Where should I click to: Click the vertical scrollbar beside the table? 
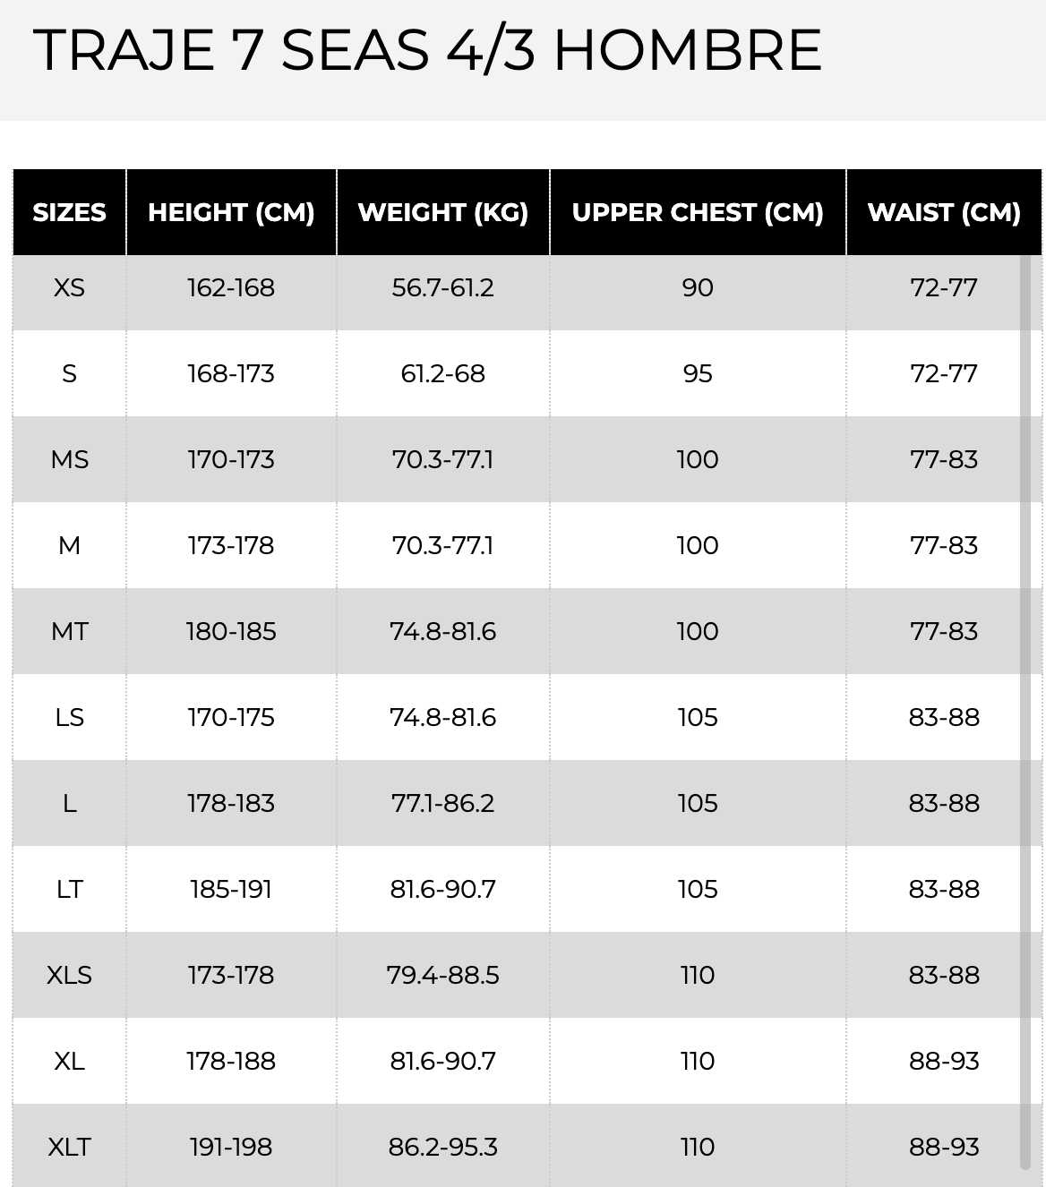(x=1025, y=712)
